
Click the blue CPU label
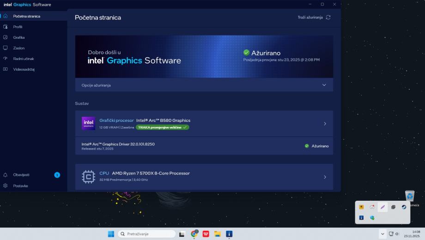pos(104,173)
